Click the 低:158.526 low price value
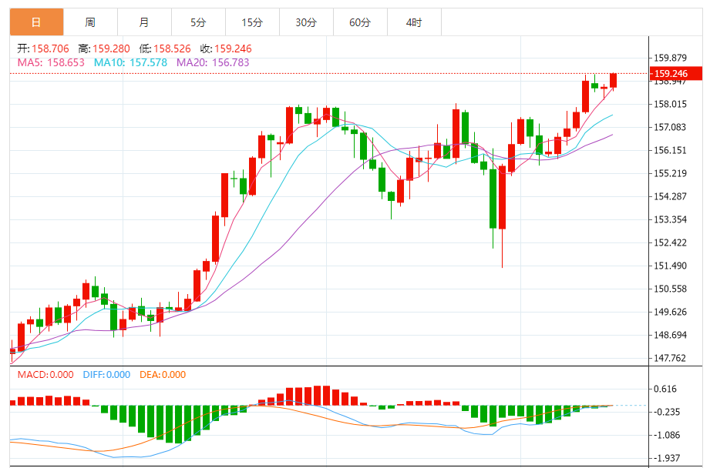 165,48
